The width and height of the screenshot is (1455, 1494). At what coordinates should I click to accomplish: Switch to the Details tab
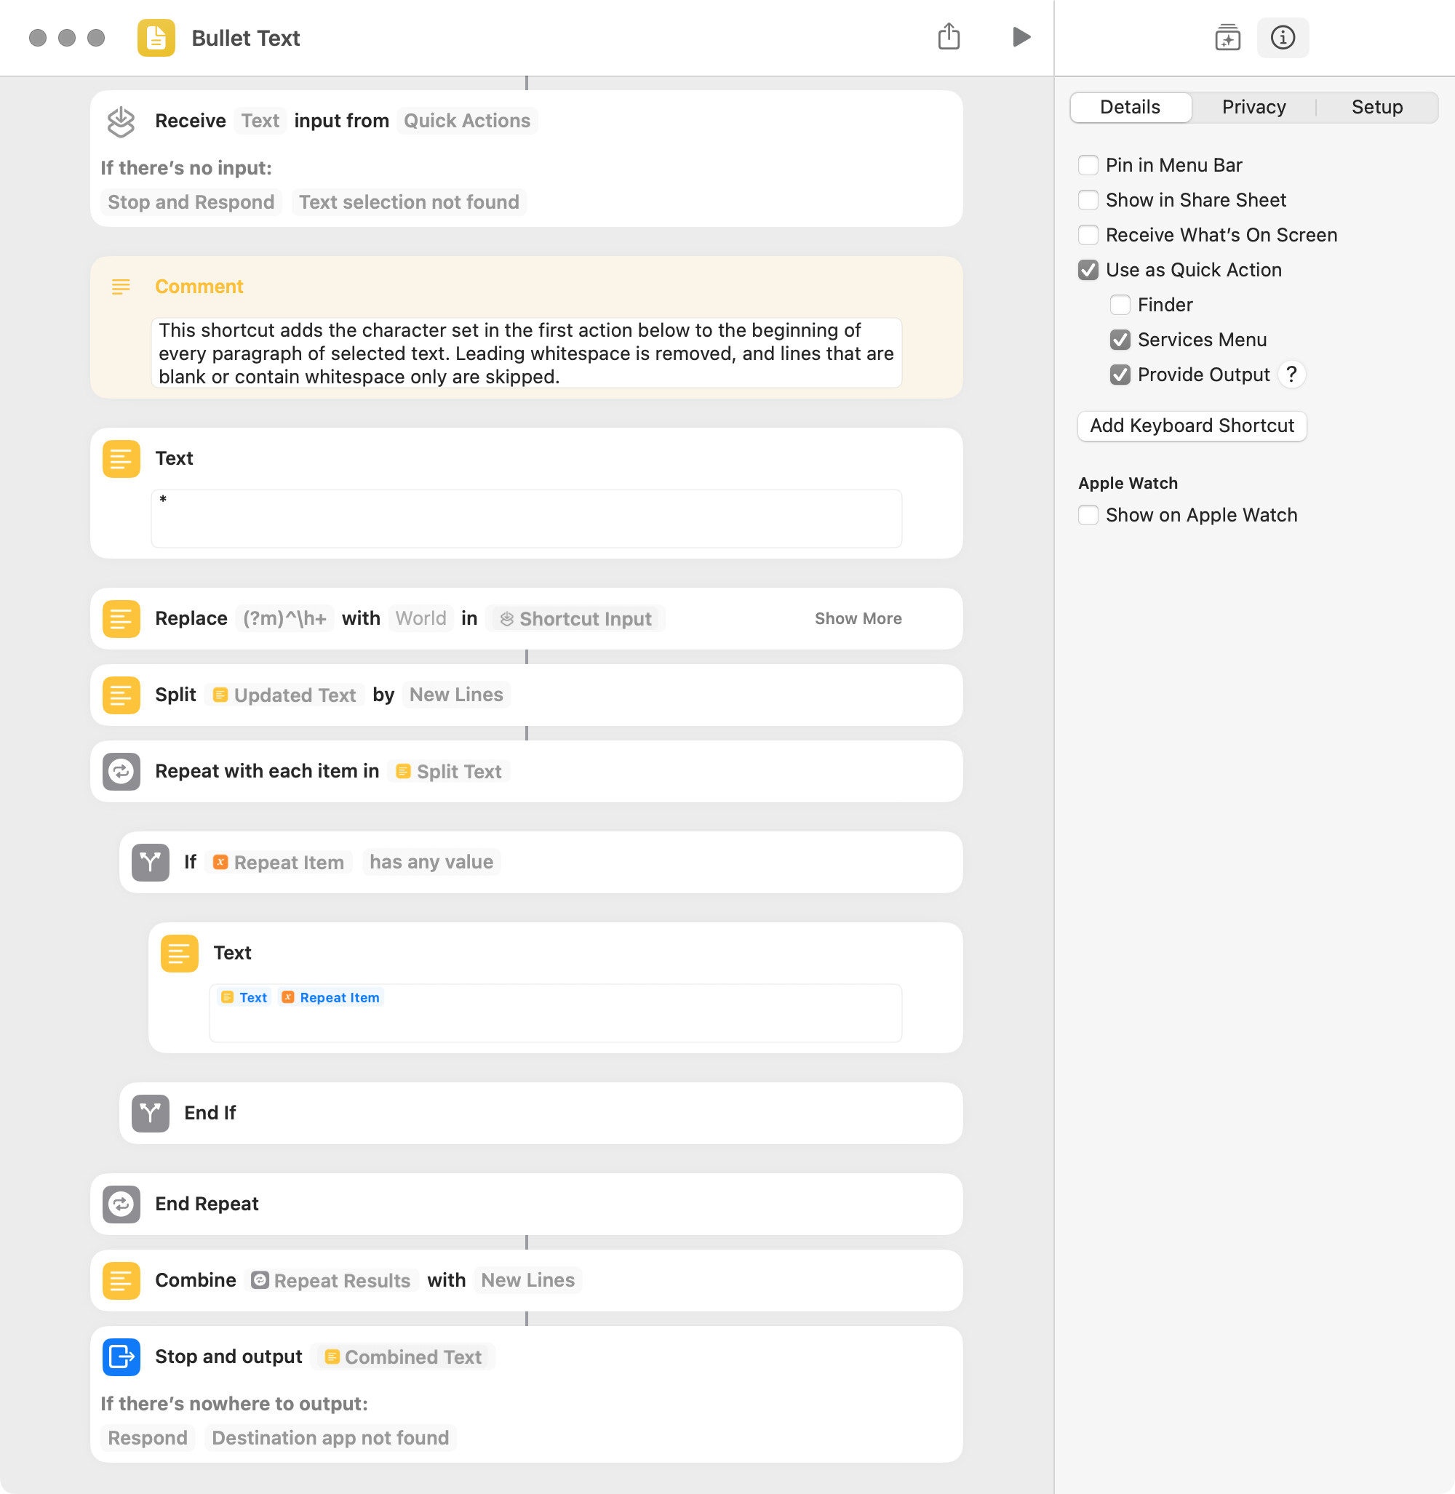point(1131,107)
